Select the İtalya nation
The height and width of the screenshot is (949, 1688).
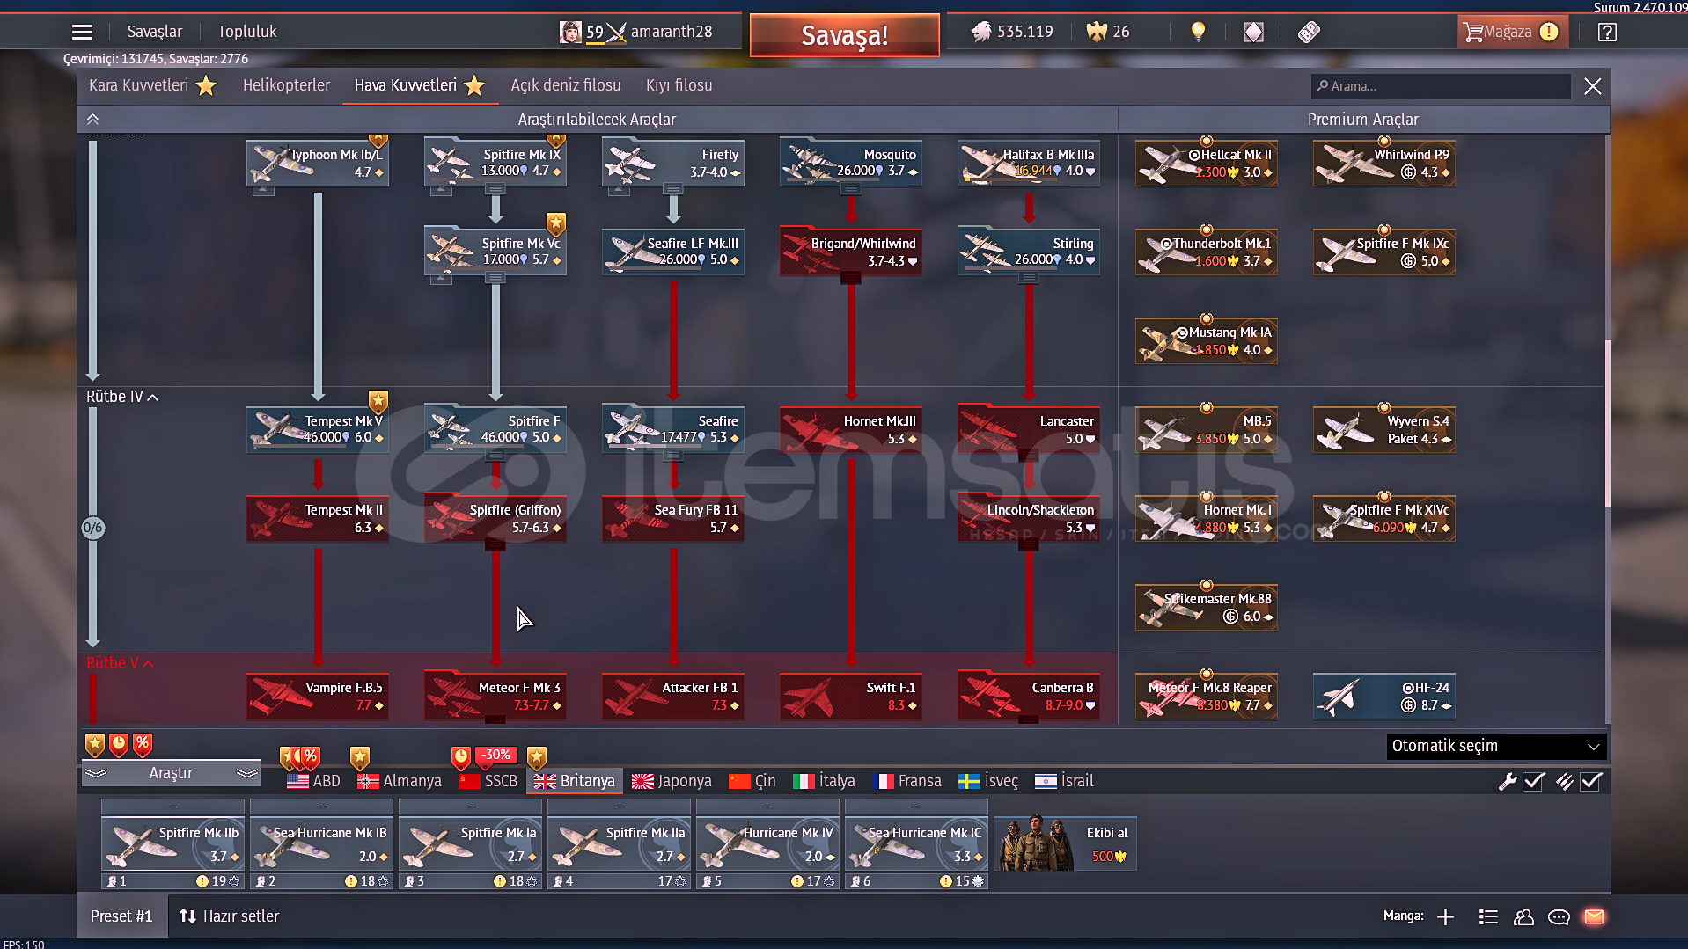tap(824, 781)
